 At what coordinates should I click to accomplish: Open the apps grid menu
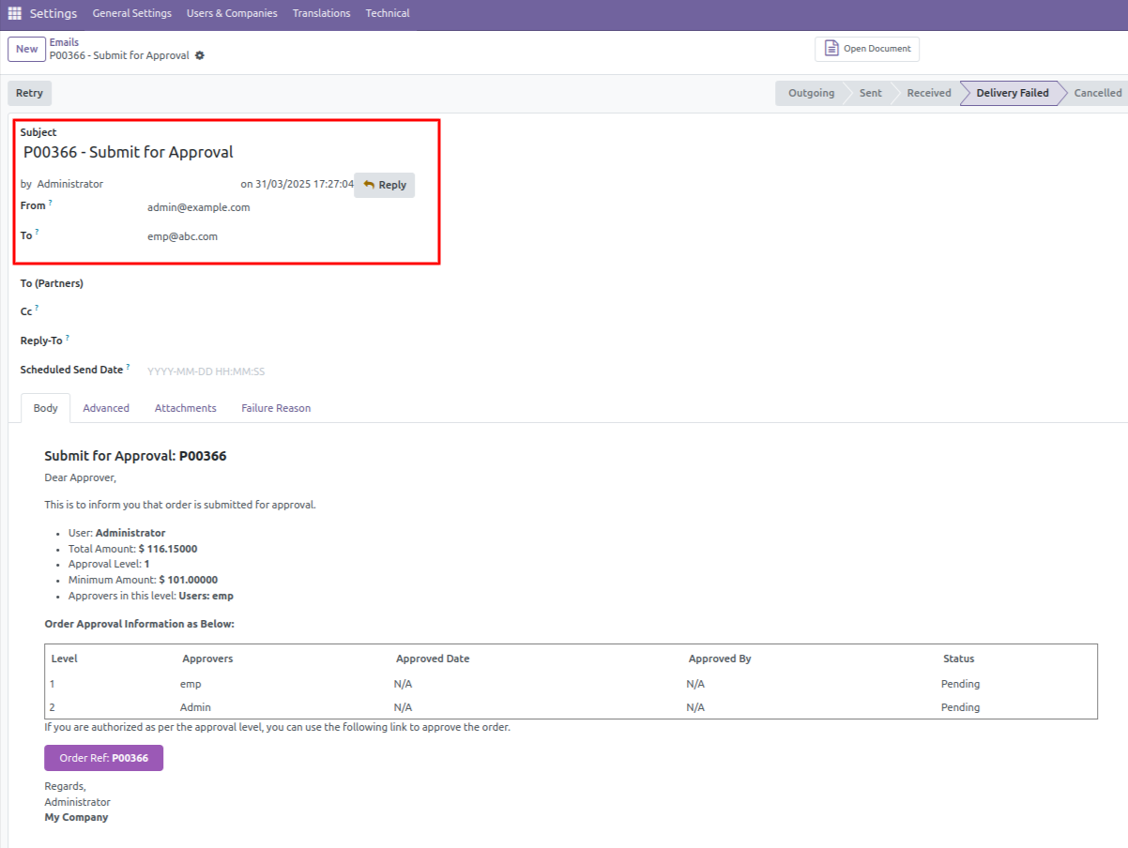click(x=13, y=13)
